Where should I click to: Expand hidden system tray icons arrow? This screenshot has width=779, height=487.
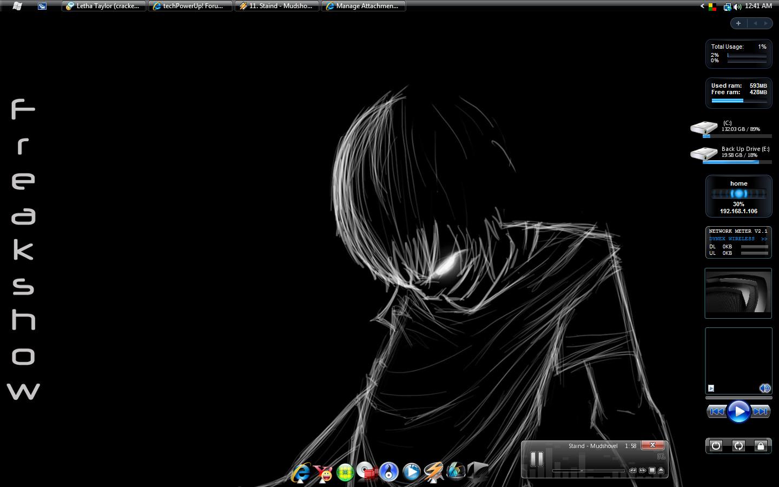pos(702,6)
